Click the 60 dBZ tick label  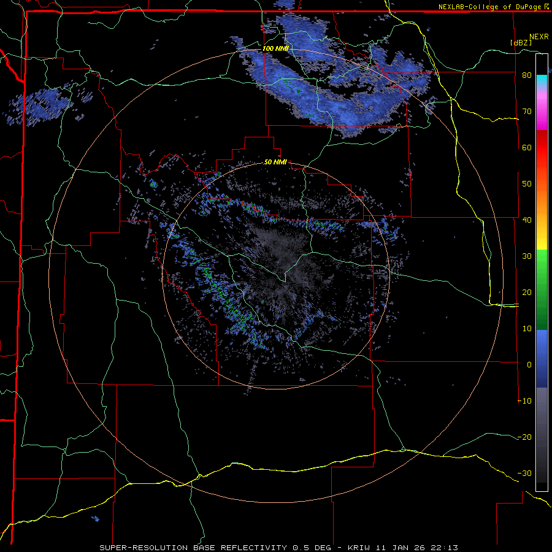pos(527,147)
